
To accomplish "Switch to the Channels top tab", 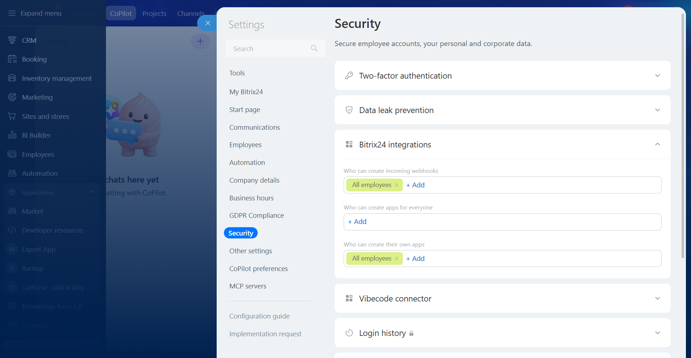I will tap(191, 13).
